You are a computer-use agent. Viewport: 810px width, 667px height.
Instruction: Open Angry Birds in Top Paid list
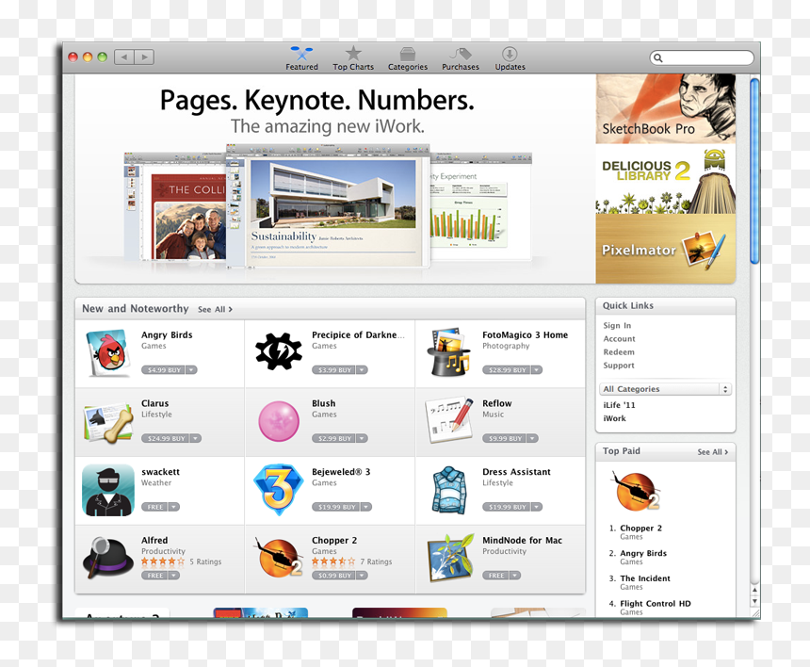[x=643, y=553]
